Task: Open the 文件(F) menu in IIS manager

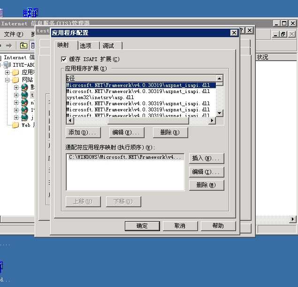Action: coord(14,34)
